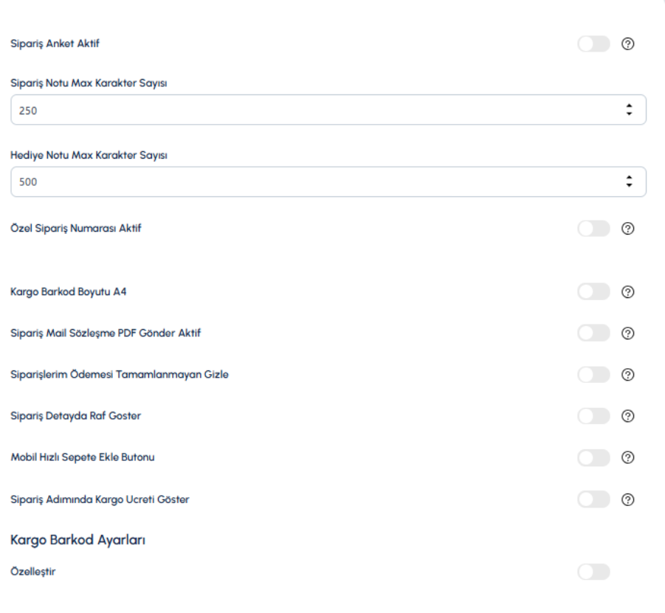Enable the Sipariş Anket Aktif switch
The height and width of the screenshot is (613, 665).
pos(593,44)
